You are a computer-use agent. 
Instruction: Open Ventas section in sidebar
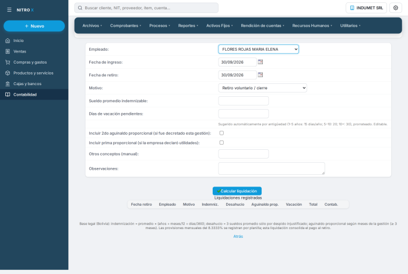34,51
